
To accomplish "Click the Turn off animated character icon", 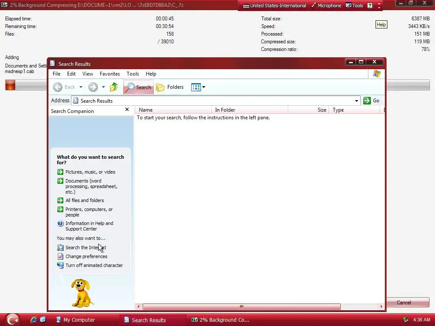I will (60, 265).
